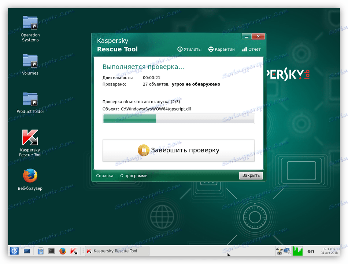
Task: Click the scan progress bar
Action: click(178, 119)
